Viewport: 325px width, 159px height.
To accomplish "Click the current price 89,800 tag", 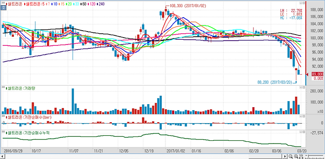I will pos(317,74).
